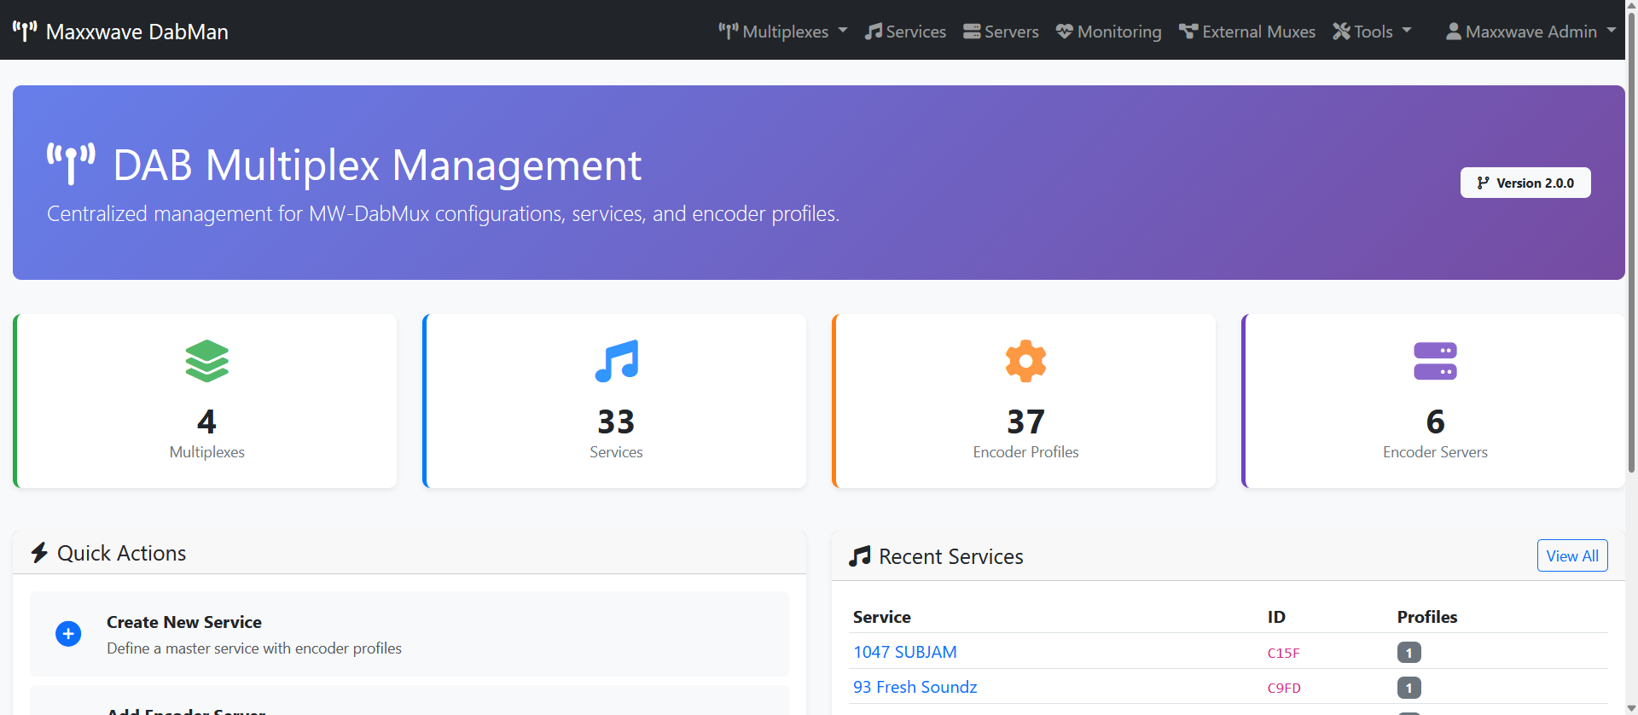Click the Service column header

coord(882,617)
